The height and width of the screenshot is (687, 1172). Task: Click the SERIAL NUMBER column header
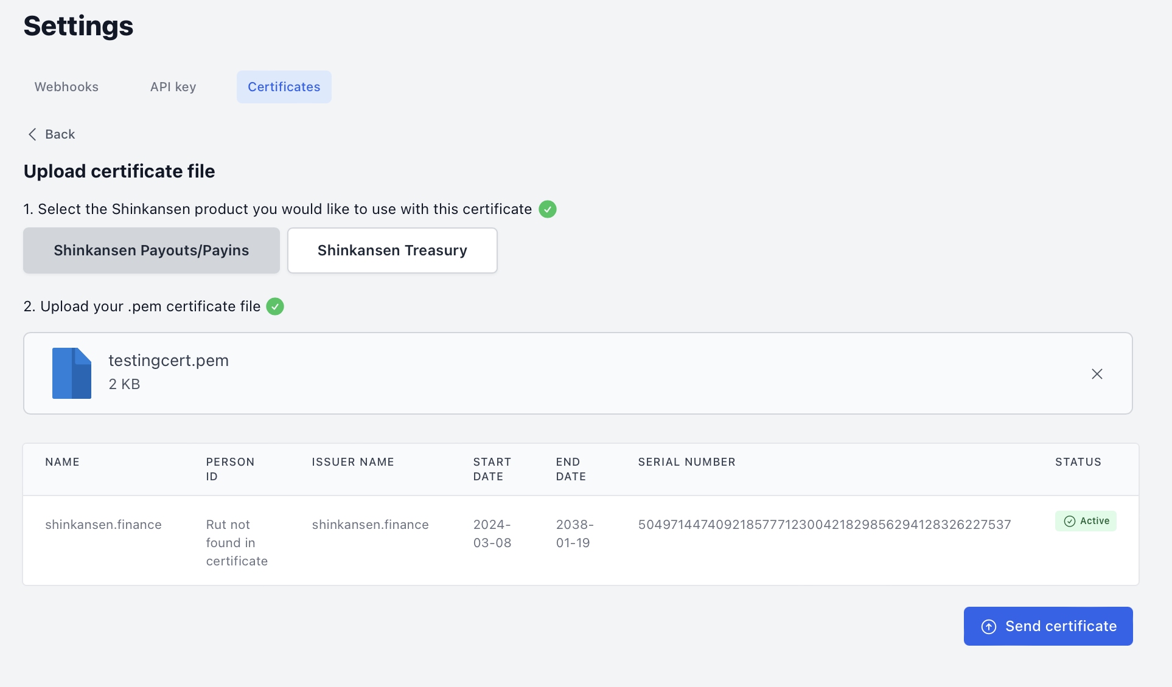[687, 462]
